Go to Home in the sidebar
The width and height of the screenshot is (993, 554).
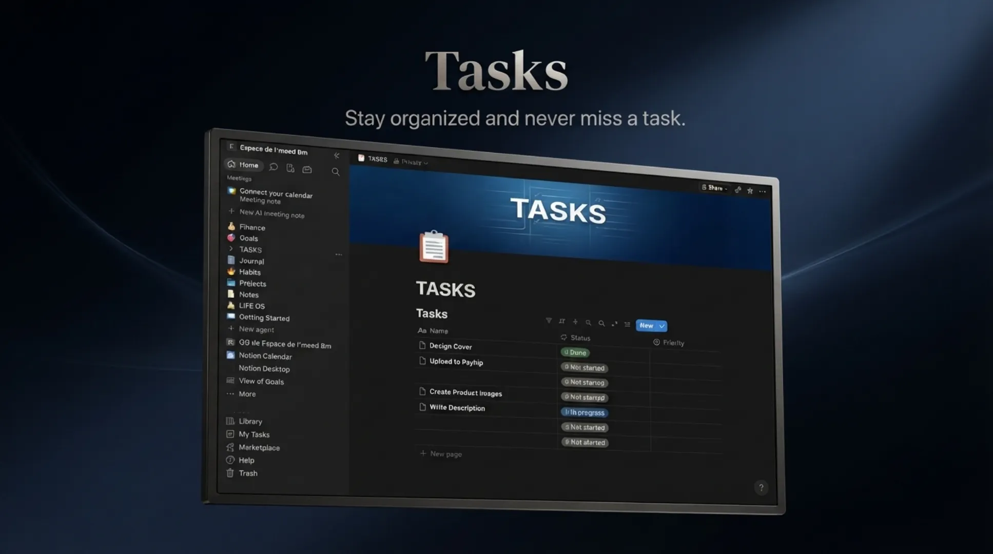click(x=243, y=165)
